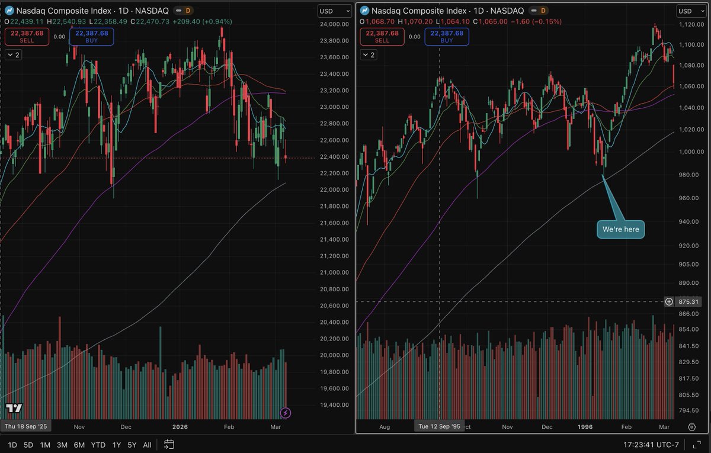Select the 1Y time range

(117, 445)
